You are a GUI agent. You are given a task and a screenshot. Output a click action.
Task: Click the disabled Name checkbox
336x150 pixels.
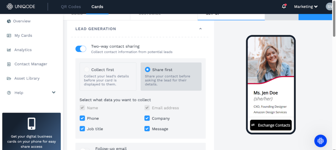pyautogui.click(x=82, y=108)
